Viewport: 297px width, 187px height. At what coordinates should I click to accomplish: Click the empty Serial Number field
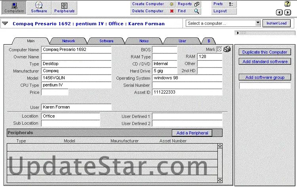point(187,85)
